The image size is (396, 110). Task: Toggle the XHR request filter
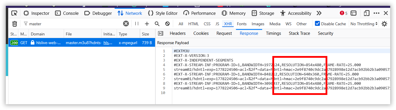point(228,24)
